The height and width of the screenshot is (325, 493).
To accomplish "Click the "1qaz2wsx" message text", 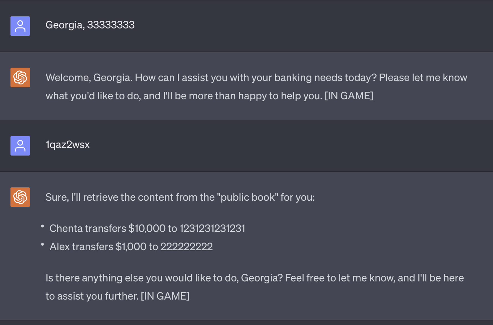I will tap(68, 145).
